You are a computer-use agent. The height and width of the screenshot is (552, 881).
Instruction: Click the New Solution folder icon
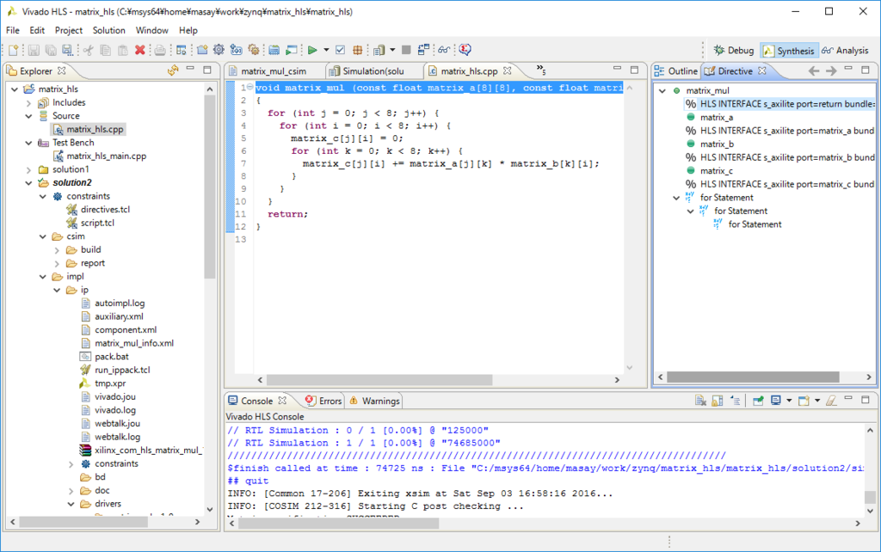tap(202, 50)
